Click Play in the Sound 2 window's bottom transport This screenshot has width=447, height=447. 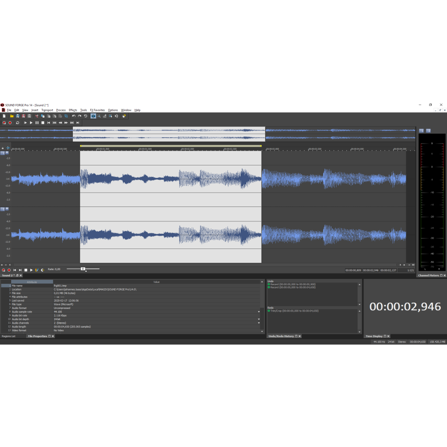31,270
